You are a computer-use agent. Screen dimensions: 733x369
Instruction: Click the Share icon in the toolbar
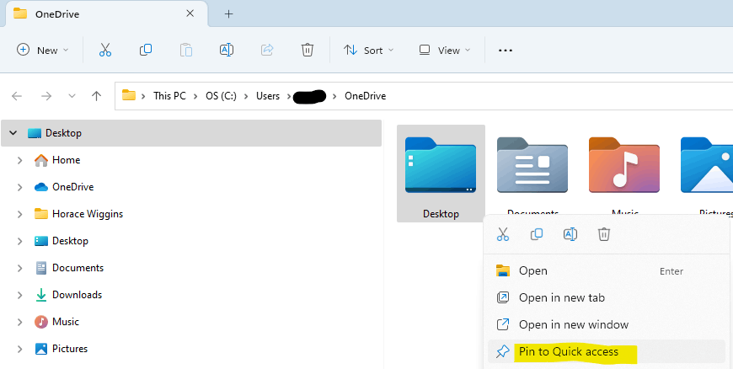click(x=267, y=50)
